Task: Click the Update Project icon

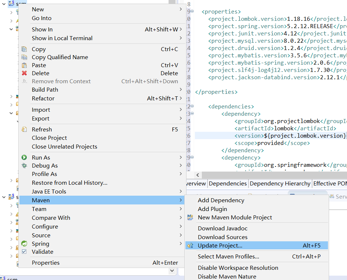Action: (190, 246)
